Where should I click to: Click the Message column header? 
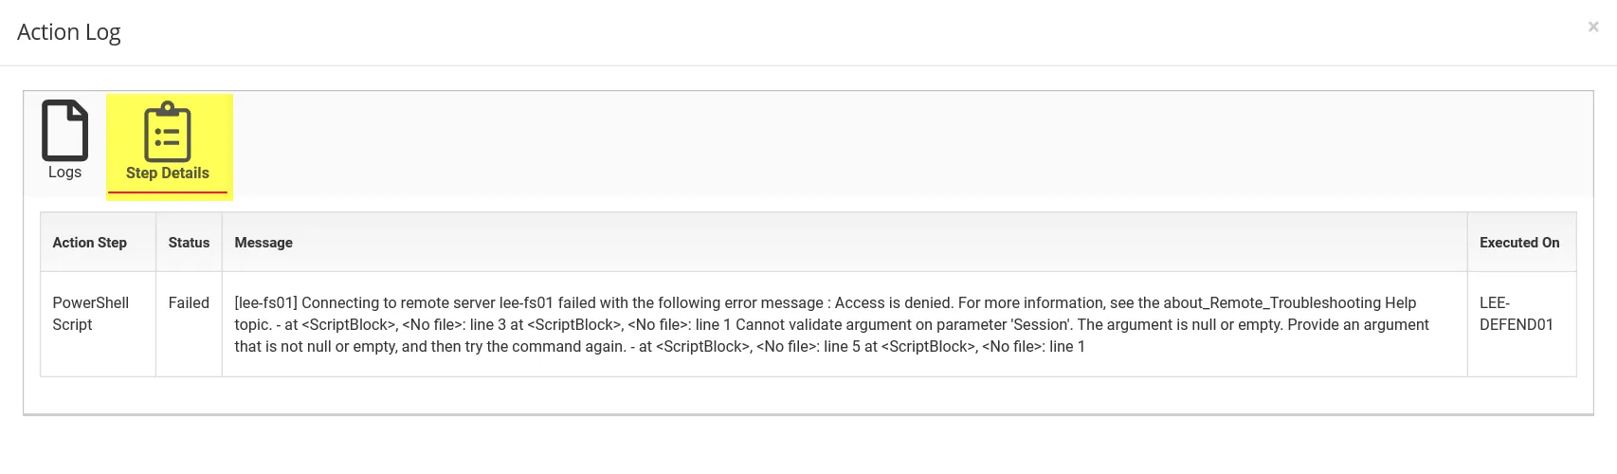point(263,243)
